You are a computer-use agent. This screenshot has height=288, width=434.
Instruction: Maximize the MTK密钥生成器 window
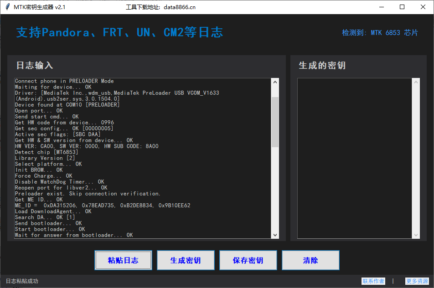point(402,7)
